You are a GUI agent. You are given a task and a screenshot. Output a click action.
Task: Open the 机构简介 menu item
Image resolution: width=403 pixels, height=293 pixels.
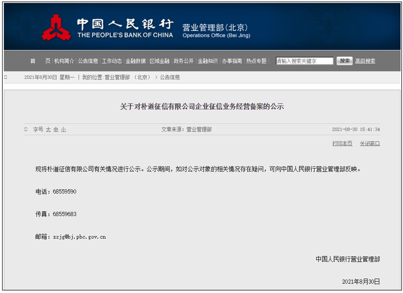[x=64, y=61]
